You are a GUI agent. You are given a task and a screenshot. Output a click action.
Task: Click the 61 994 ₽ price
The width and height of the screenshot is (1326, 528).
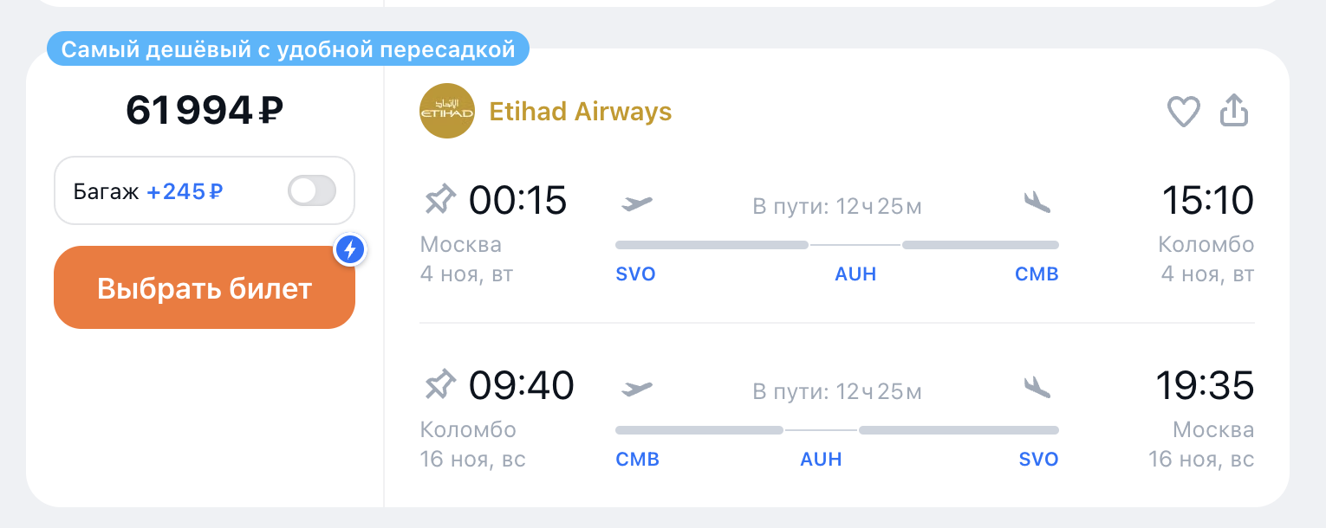[x=205, y=110]
